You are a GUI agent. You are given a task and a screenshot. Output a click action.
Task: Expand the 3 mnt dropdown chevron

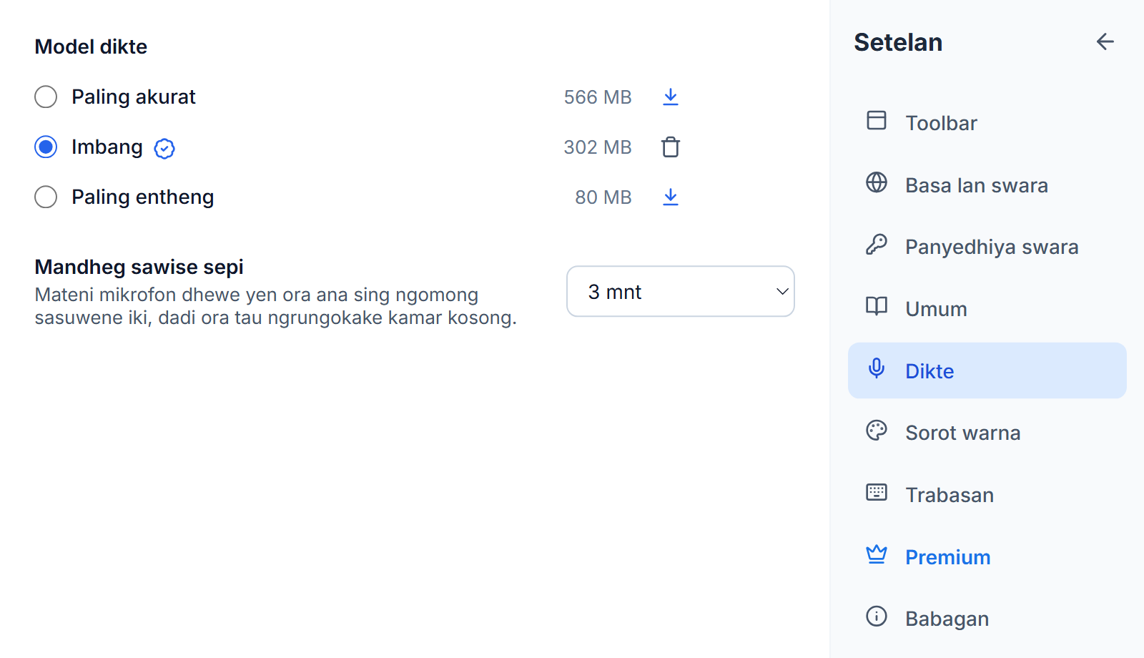782,291
